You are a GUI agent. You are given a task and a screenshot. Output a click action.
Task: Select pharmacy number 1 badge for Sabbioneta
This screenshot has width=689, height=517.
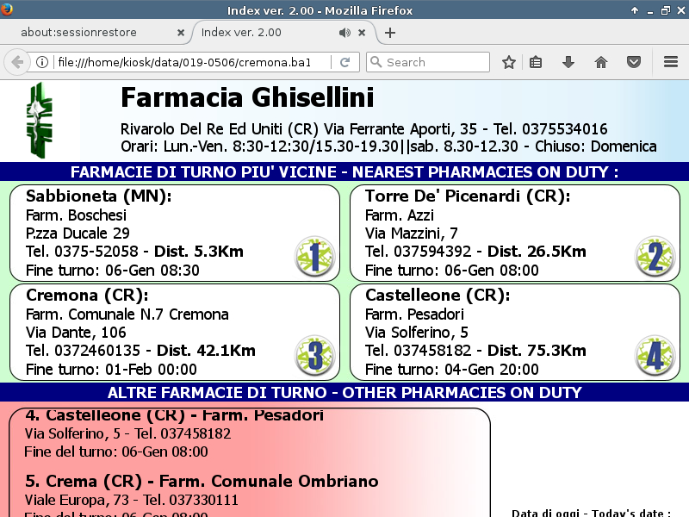pyautogui.click(x=314, y=257)
